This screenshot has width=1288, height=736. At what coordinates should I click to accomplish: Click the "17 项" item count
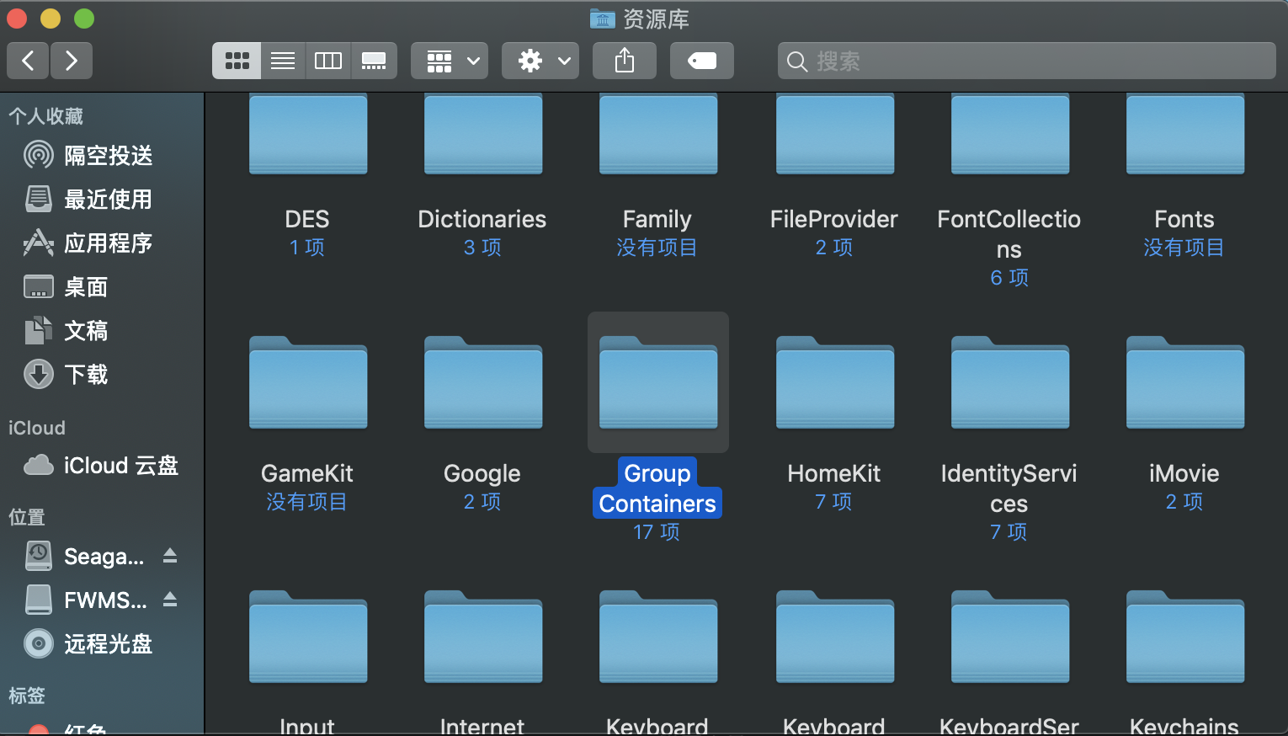pyautogui.click(x=657, y=532)
